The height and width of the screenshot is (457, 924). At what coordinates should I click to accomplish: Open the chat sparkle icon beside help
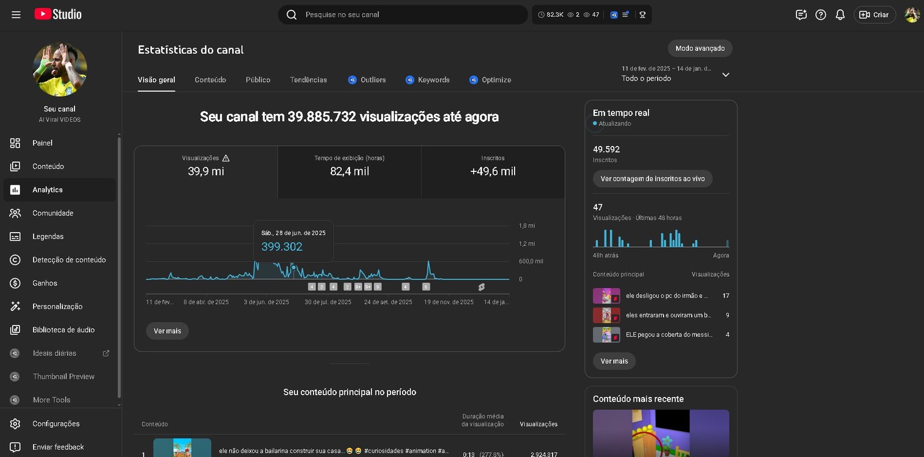click(801, 15)
